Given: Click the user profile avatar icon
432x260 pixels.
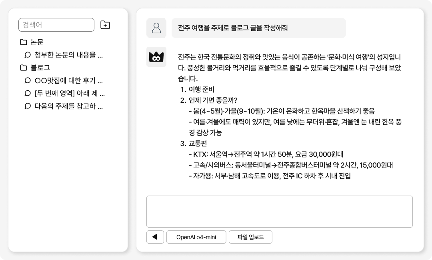Looking at the screenshot, I should point(156,28).
